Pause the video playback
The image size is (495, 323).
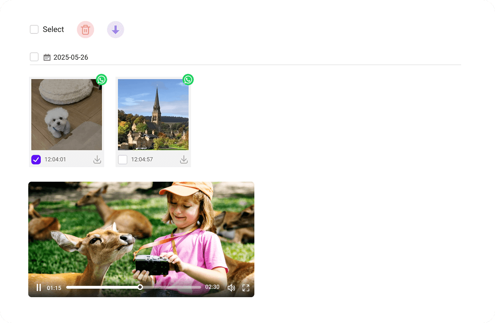39,287
